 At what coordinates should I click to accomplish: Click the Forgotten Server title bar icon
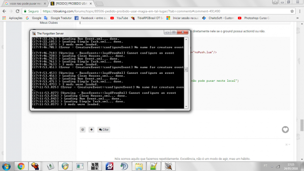(x=34, y=33)
